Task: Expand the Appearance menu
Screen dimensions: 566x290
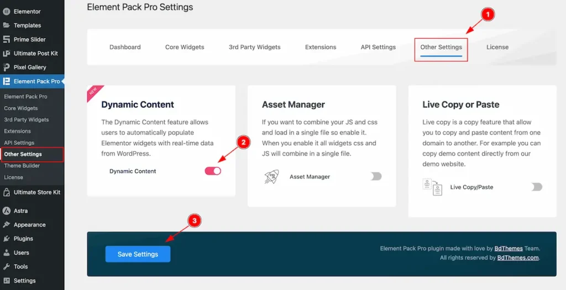Action: (x=29, y=225)
